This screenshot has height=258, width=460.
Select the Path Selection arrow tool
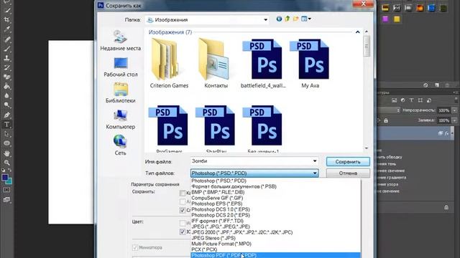[6, 134]
